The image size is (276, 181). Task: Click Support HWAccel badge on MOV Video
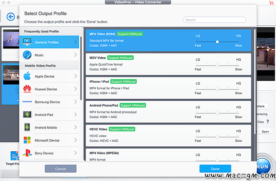pos(120,58)
